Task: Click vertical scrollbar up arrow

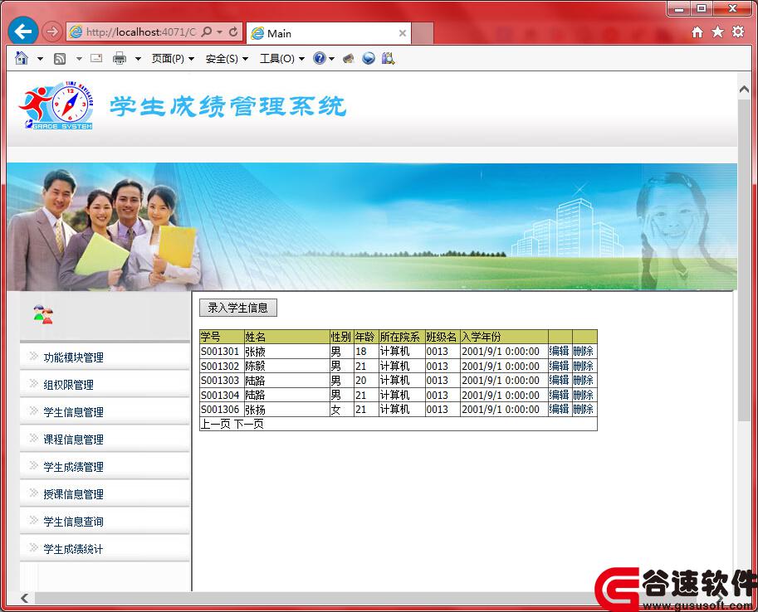Action: coord(744,89)
